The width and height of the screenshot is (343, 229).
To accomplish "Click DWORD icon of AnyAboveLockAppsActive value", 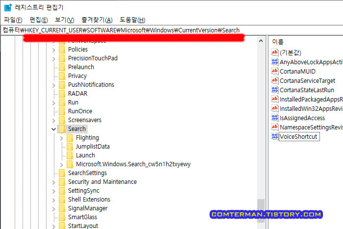I will pos(275,62).
